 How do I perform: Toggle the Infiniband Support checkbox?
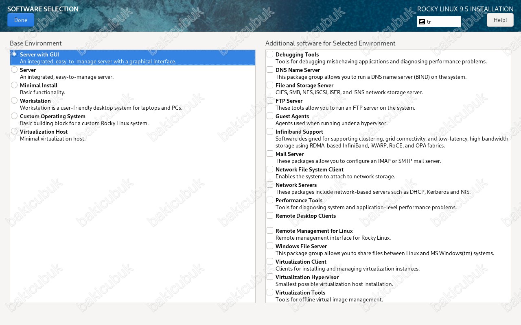point(270,131)
